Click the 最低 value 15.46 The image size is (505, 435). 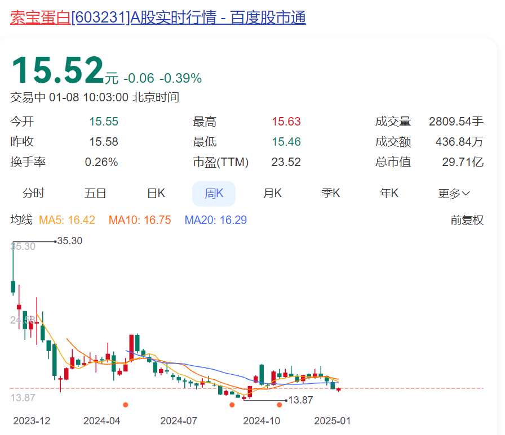click(x=286, y=142)
